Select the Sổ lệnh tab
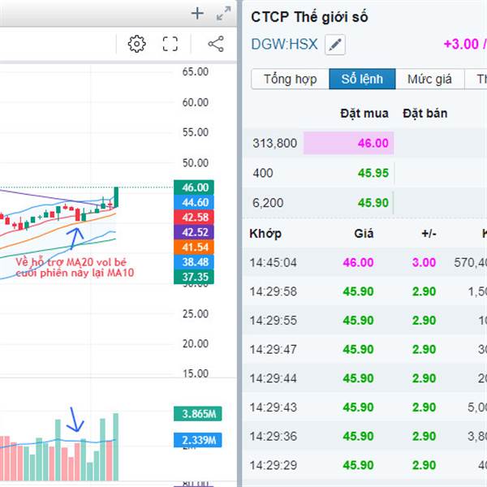 coord(362,79)
